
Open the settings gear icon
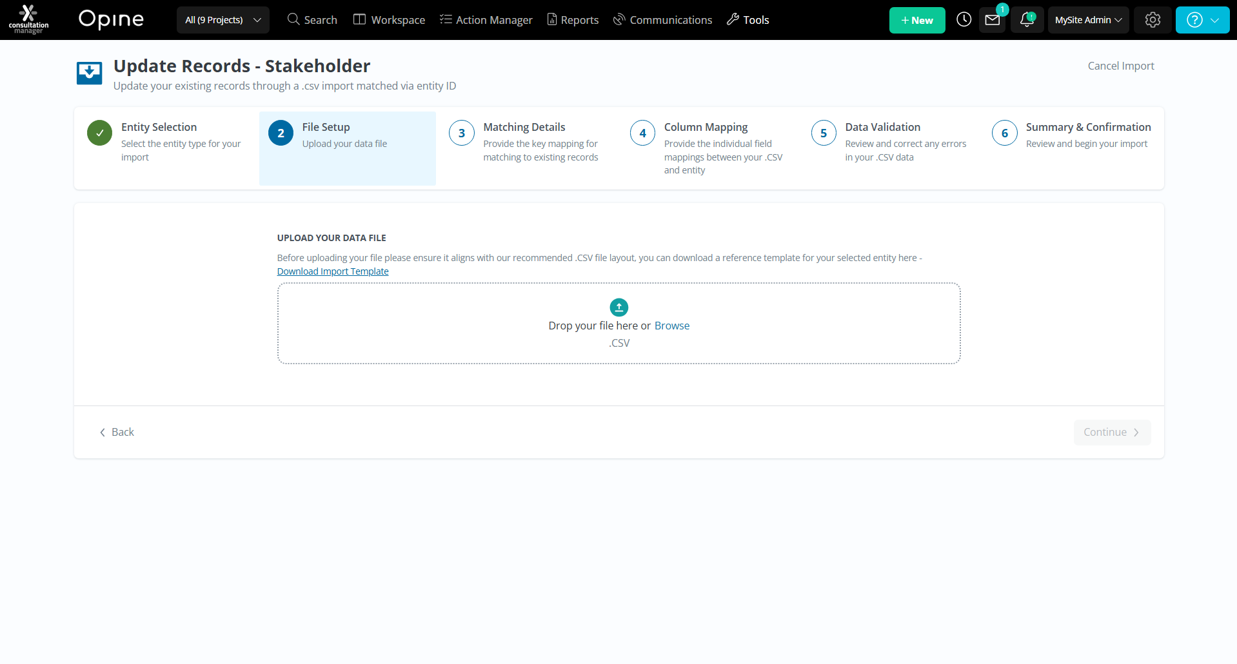pyautogui.click(x=1153, y=20)
